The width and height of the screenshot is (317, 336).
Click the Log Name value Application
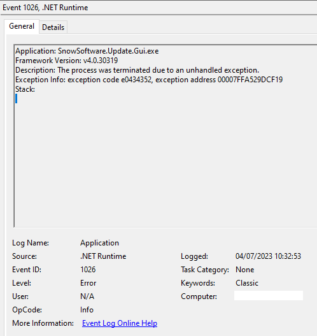[x=99, y=243]
